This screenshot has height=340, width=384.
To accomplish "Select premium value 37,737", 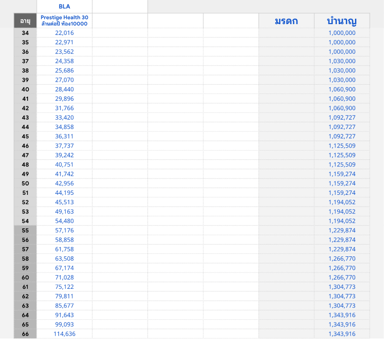I will coord(64,146).
